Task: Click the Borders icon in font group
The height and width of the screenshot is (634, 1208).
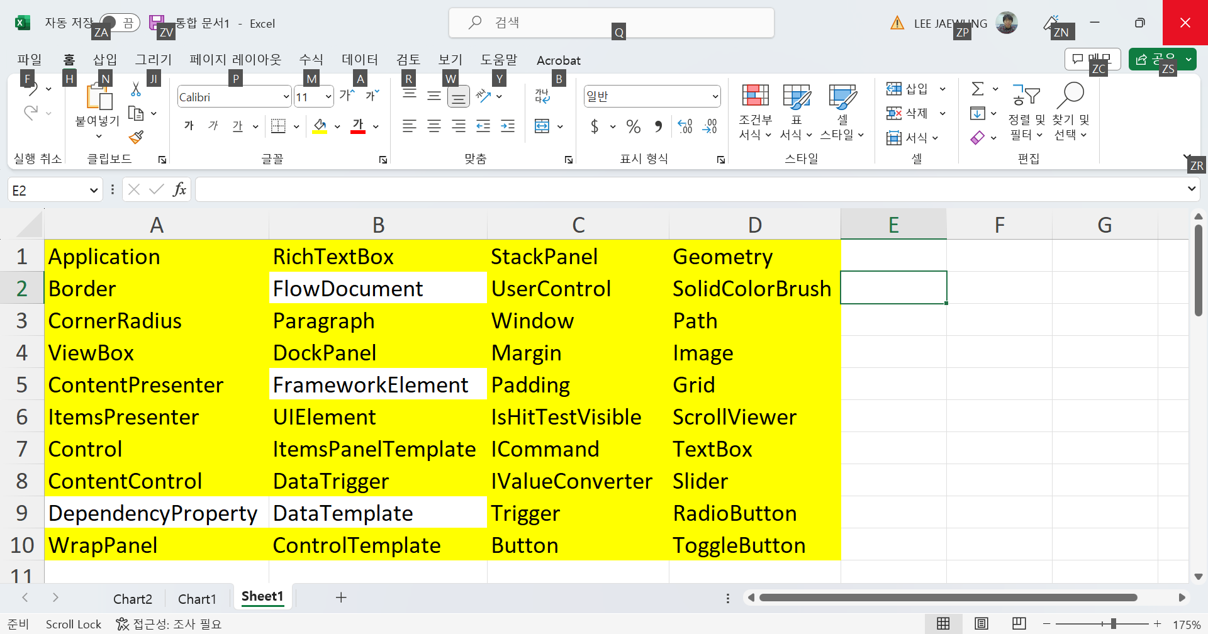Action: (x=278, y=126)
